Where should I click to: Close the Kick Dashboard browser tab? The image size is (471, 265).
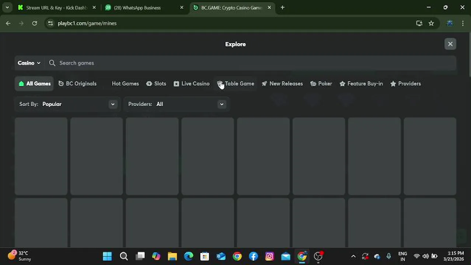coord(94,7)
